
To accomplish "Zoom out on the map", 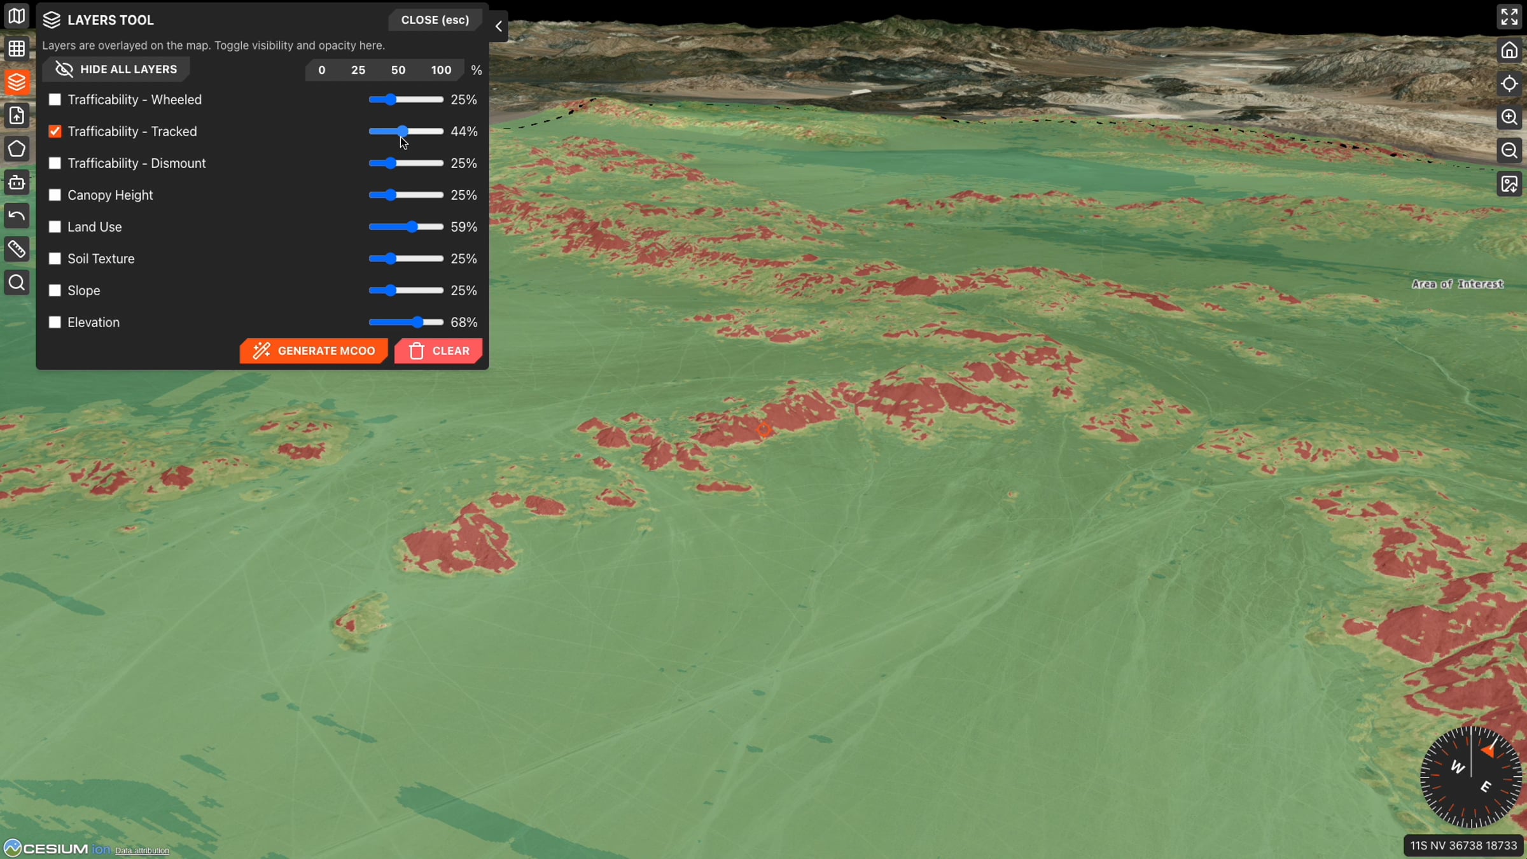I will click(1509, 151).
